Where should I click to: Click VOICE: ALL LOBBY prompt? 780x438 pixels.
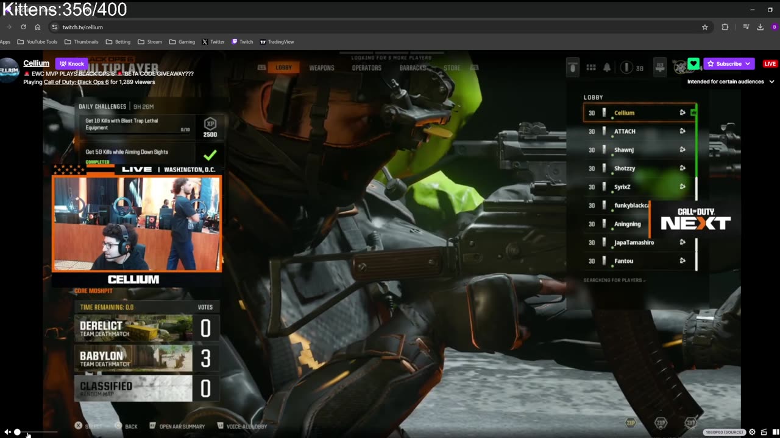coord(243,426)
